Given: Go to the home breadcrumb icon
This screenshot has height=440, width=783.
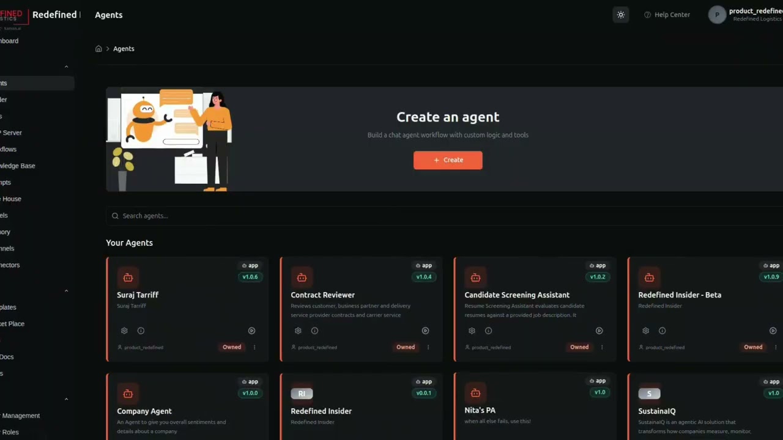Looking at the screenshot, I should tap(98, 48).
